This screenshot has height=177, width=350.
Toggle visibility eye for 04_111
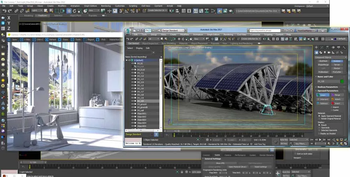(x=132, y=73)
